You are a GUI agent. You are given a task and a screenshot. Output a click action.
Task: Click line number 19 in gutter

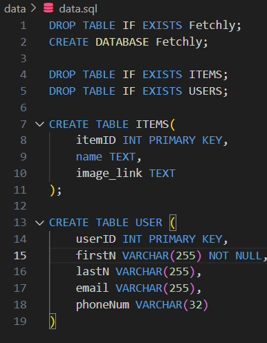click(x=20, y=322)
